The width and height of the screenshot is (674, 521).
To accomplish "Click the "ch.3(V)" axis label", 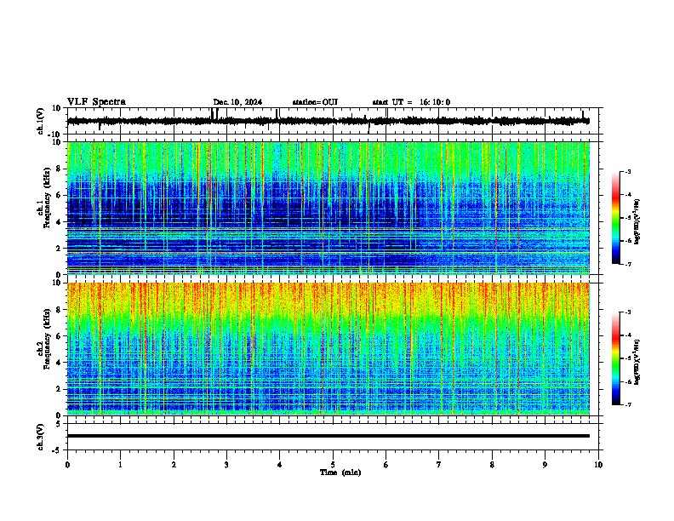I will pyautogui.click(x=41, y=437).
